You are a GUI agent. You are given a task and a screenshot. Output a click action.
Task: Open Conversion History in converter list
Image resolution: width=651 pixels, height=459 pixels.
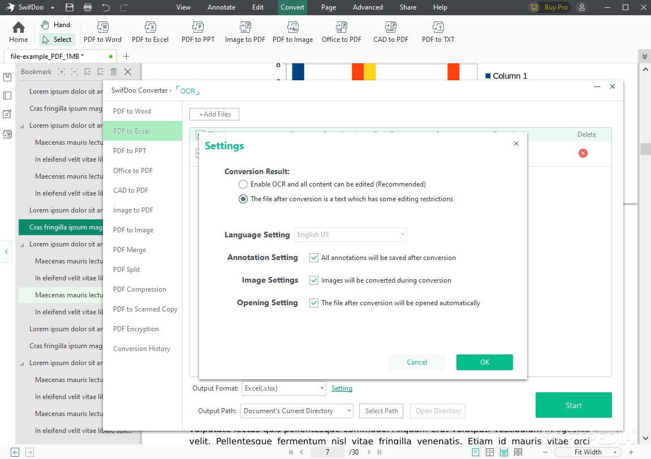[x=143, y=349]
